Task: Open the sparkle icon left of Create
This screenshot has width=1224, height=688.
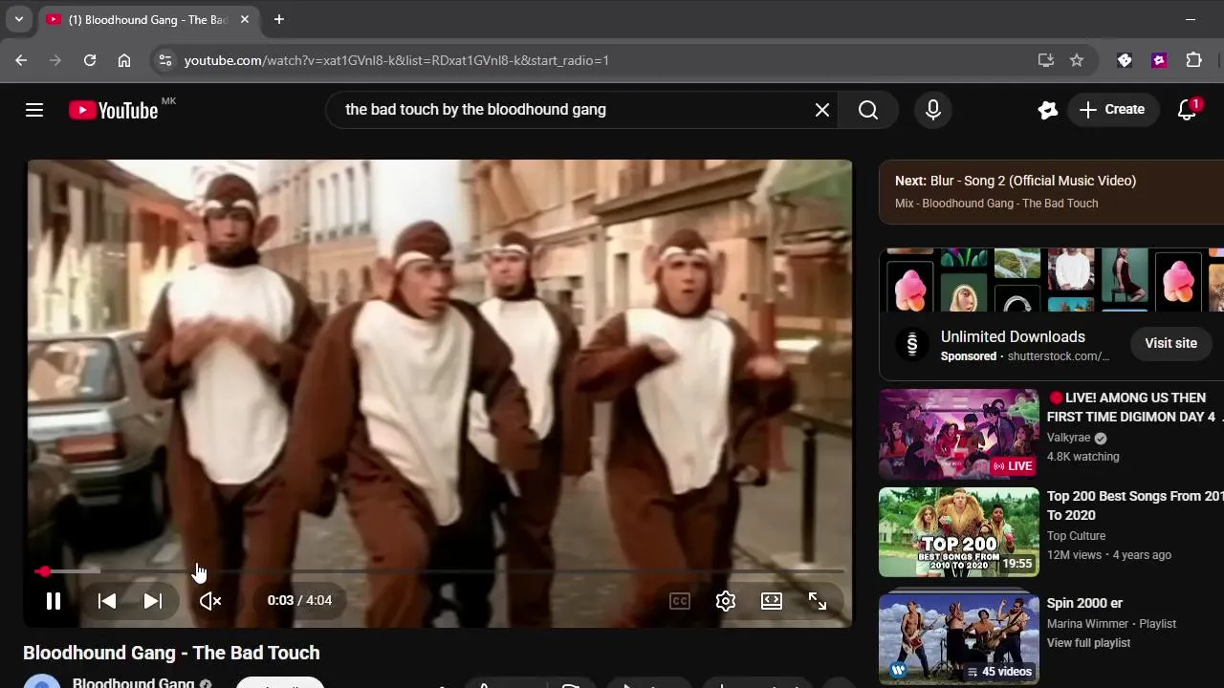Action: point(1048,110)
